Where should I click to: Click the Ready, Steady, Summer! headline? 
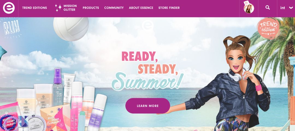tap(148, 71)
